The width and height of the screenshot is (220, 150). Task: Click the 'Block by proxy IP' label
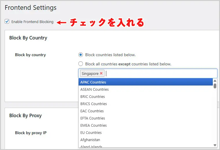point(31,133)
